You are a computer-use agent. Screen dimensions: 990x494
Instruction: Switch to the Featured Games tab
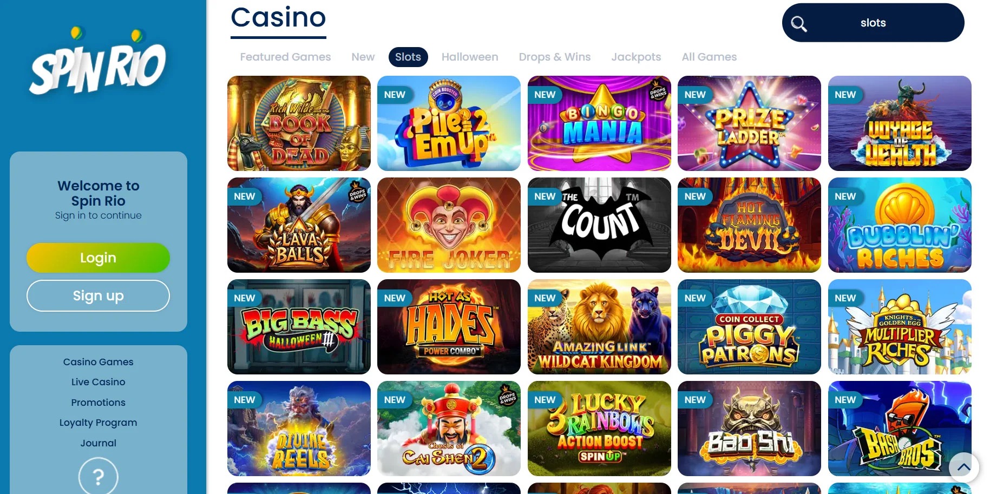coord(285,57)
